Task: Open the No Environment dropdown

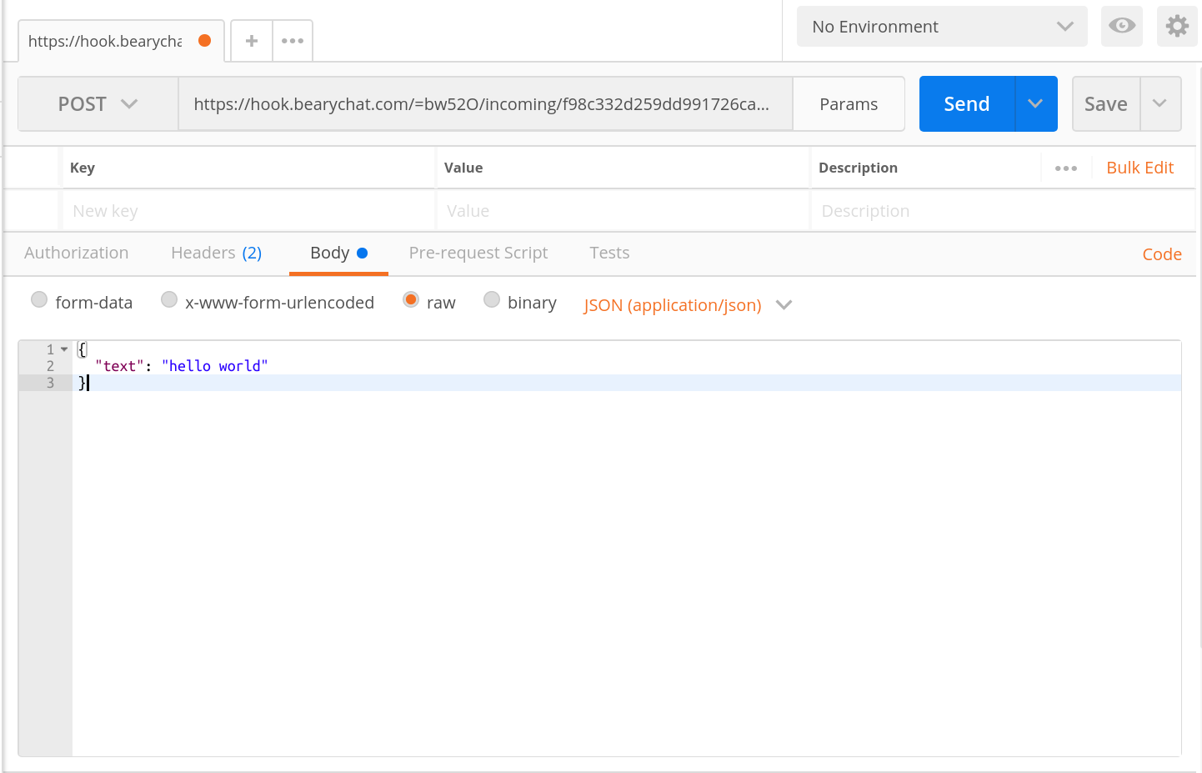Action: pyautogui.click(x=942, y=26)
